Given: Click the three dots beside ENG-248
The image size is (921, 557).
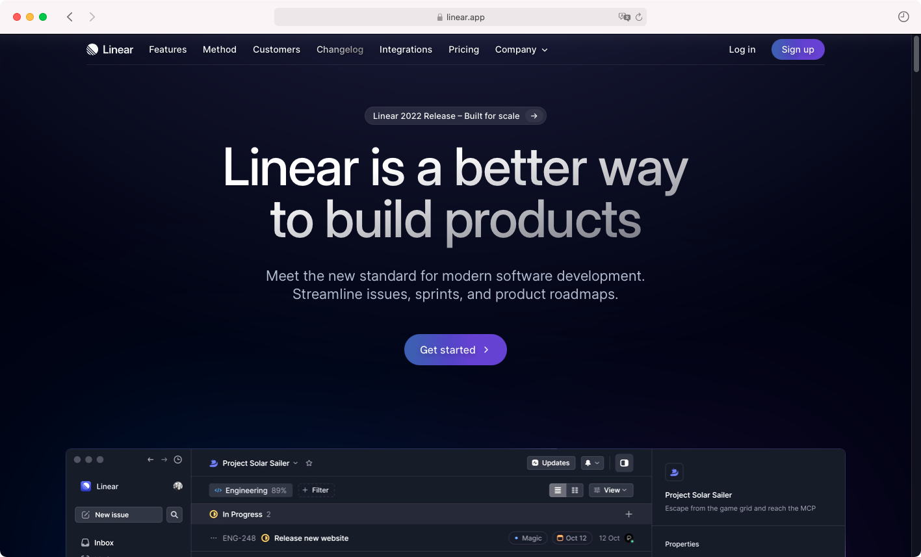Looking at the screenshot, I should (x=213, y=538).
